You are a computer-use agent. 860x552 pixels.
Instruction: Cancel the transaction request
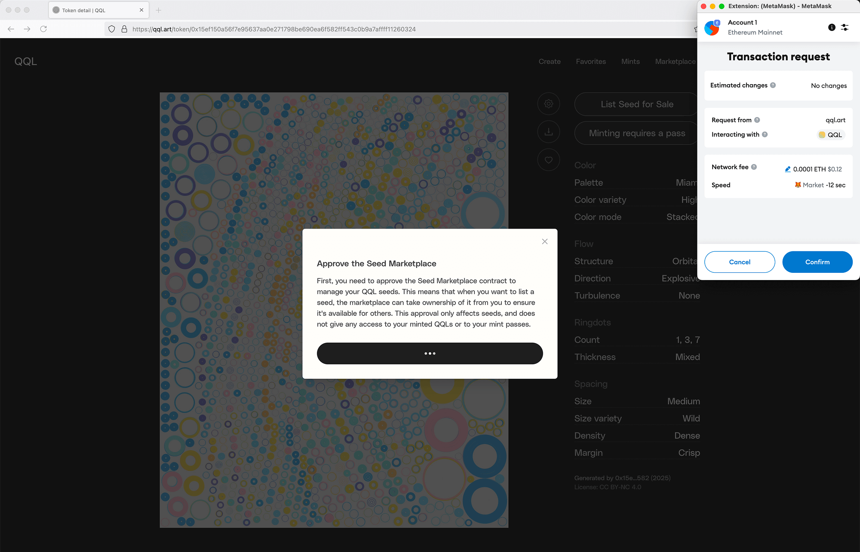pos(739,262)
